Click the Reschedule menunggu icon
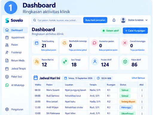 [65, 43]
